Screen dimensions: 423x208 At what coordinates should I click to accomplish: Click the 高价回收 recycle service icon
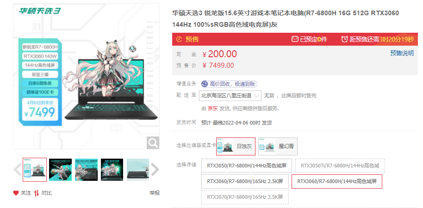tap(205, 84)
